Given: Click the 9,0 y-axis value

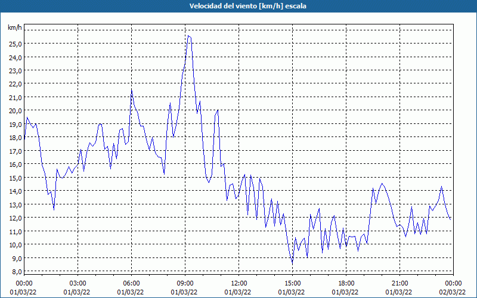Looking at the screenshot, I should [17, 258].
